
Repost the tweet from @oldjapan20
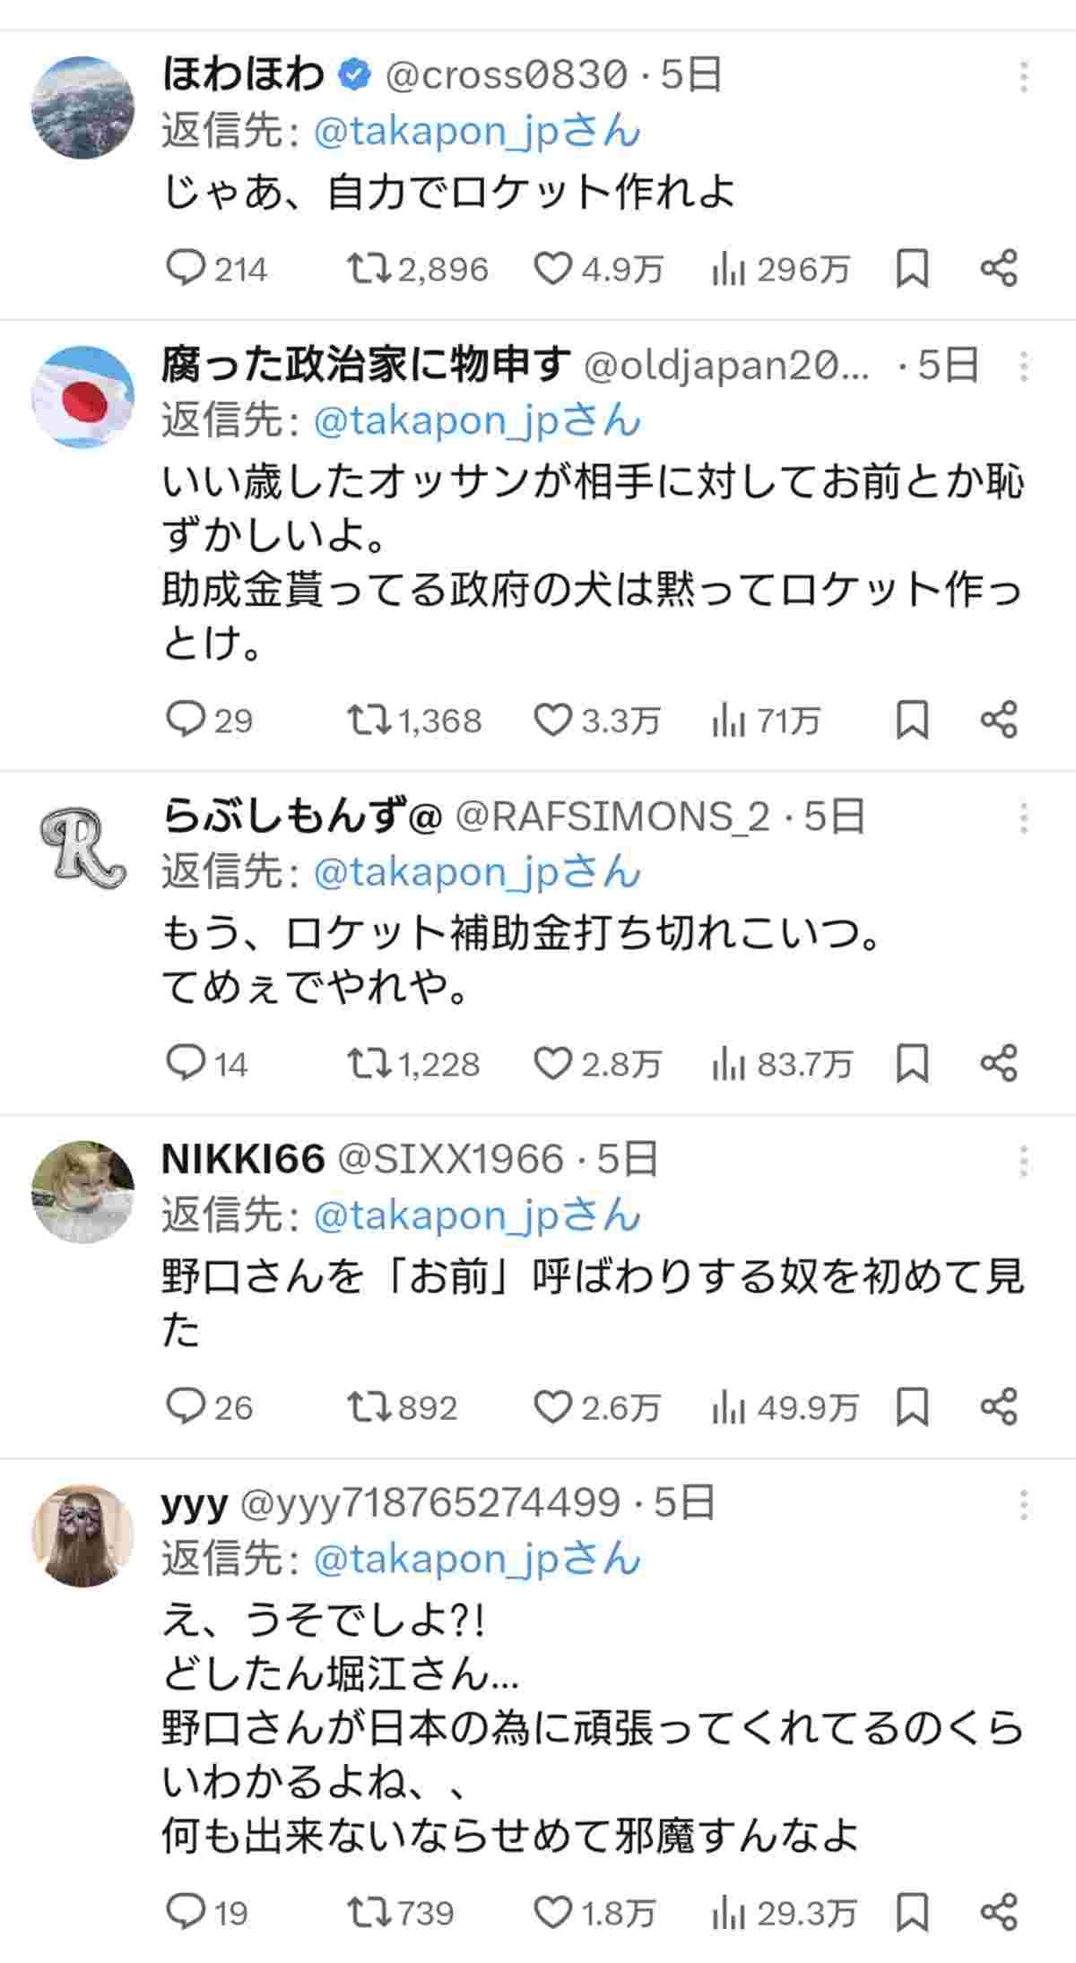click(369, 720)
